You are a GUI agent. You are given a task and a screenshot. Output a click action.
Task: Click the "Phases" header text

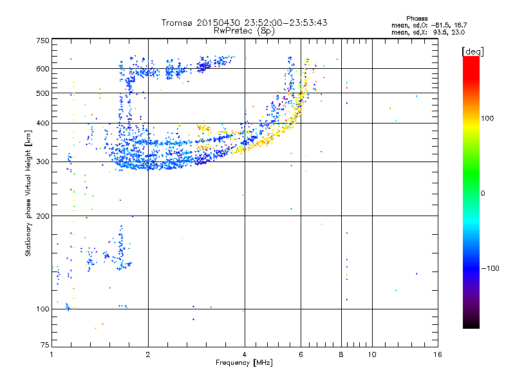(417, 19)
